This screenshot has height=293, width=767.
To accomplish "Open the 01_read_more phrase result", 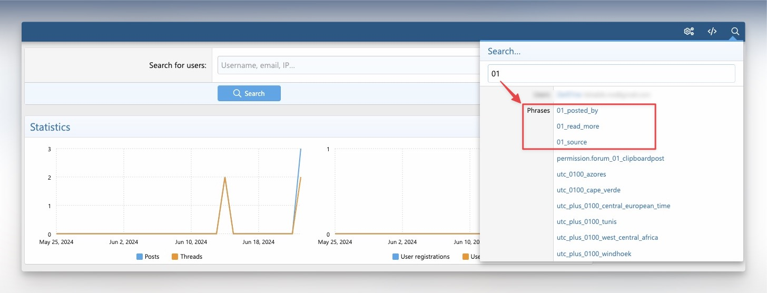I will [578, 126].
